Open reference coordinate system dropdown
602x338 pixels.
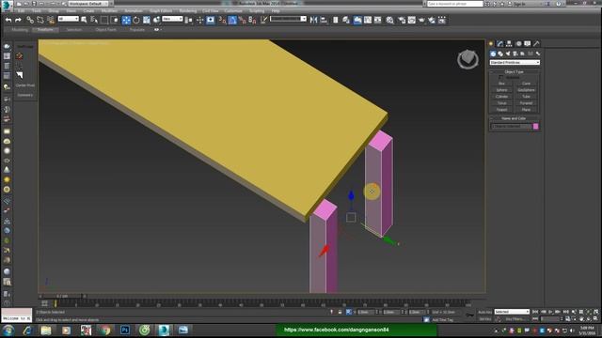(172, 19)
